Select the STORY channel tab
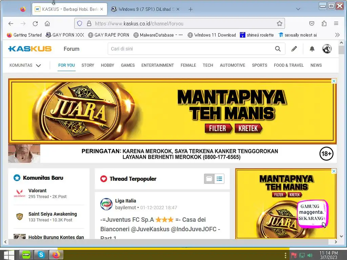Image resolution: width=347 pixels, height=260 pixels. pyautogui.click(x=88, y=65)
